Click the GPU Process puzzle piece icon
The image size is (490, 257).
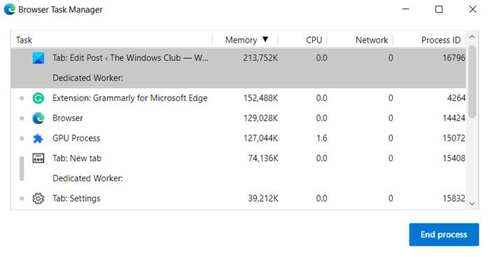point(38,138)
